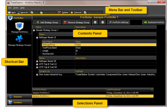Open the Analysis shortcut section
The width and height of the screenshot is (167, 109).
click(20, 102)
